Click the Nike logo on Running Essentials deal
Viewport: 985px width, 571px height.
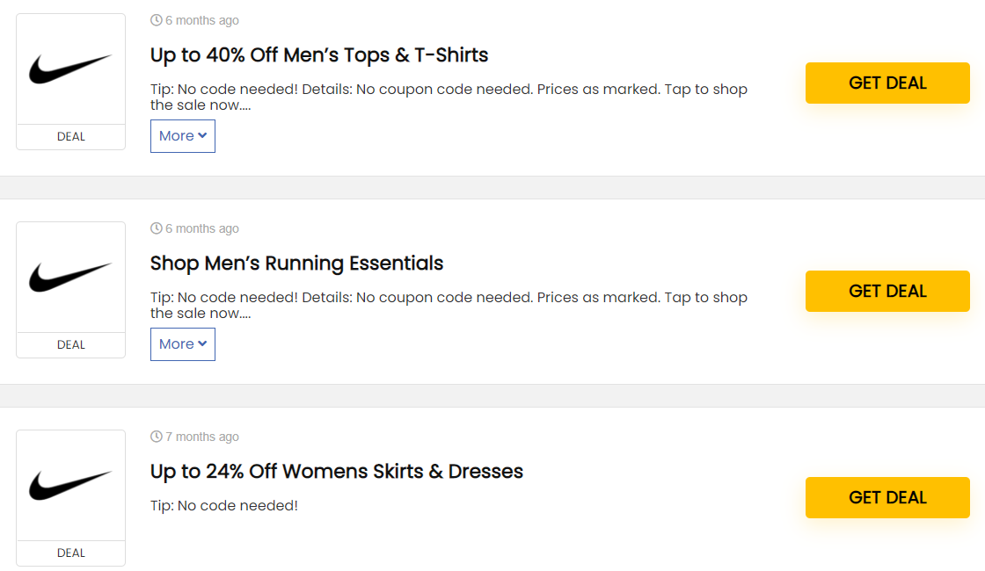tap(70, 277)
